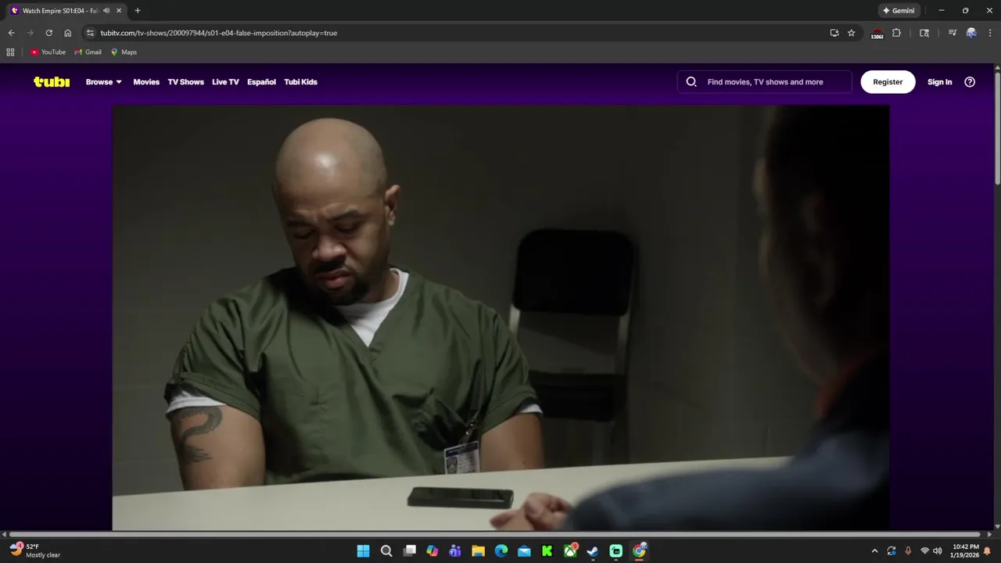The image size is (1001, 563).
Task: Open the volume control in system tray
Action: click(x=938, y=551)
